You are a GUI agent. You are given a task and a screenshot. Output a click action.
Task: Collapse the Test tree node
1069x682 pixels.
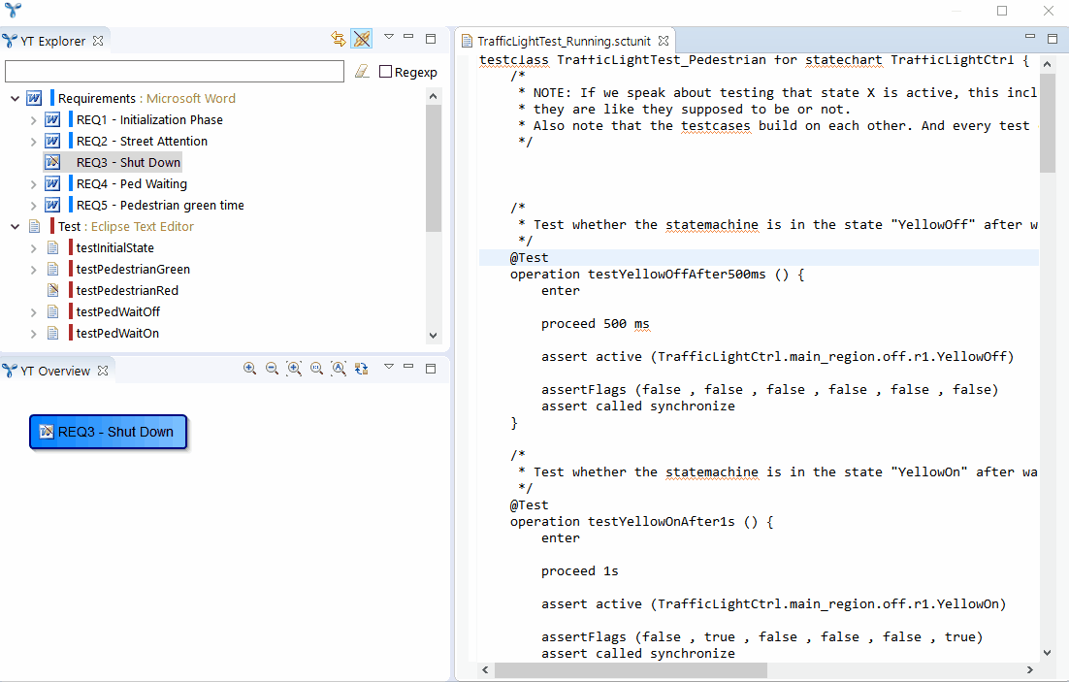15,227
